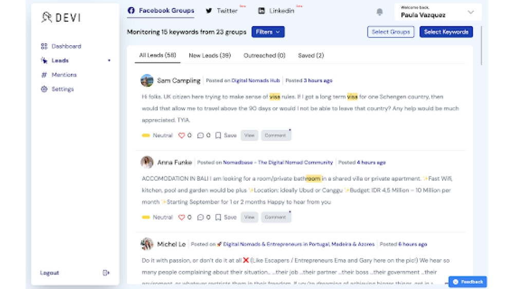
Task: Click the LinkedIn logo icon
Action: click(261, 10)
